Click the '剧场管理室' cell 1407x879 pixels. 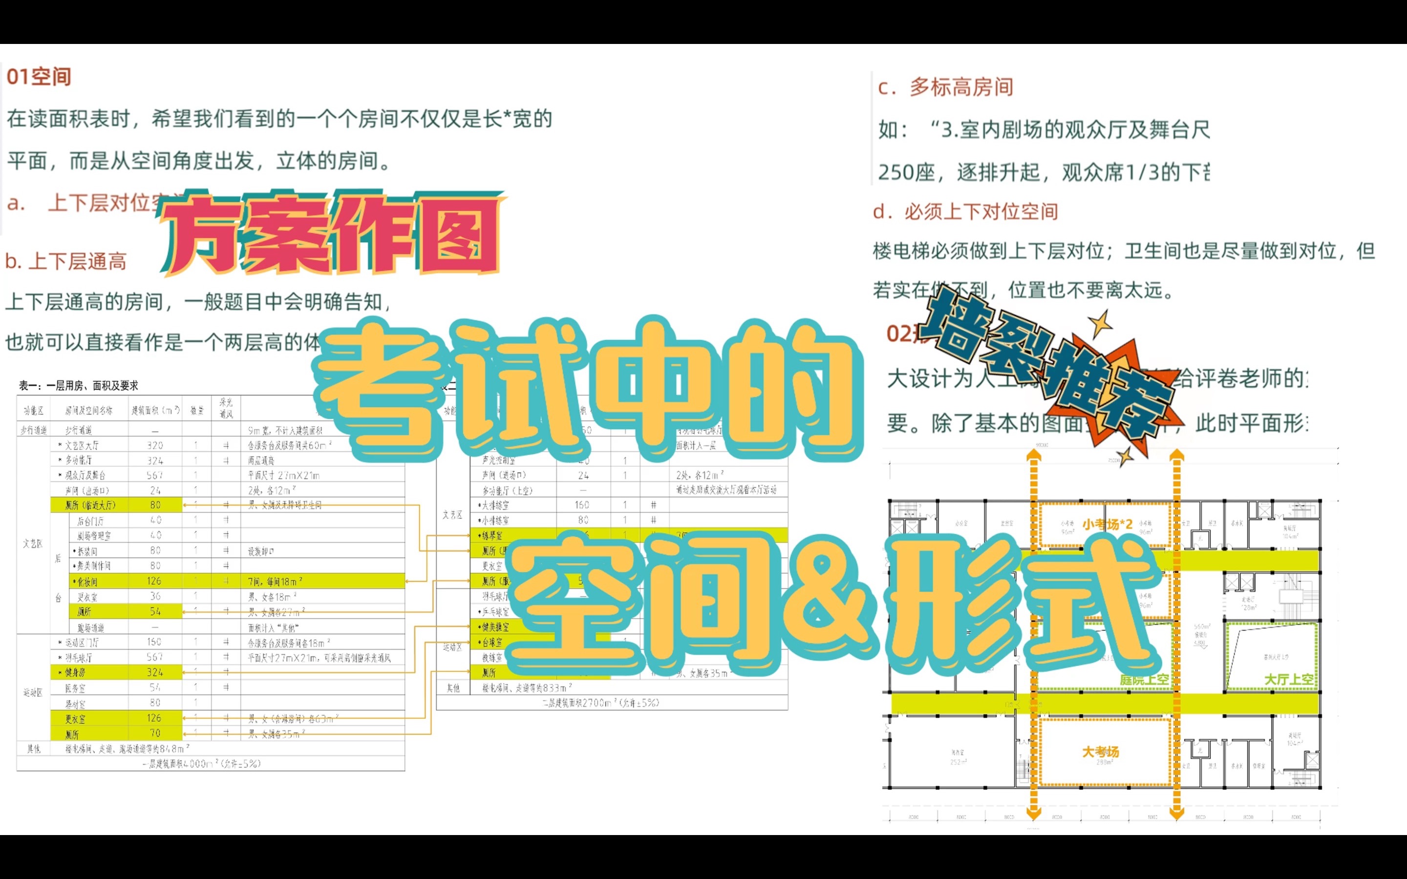(94, 536)
